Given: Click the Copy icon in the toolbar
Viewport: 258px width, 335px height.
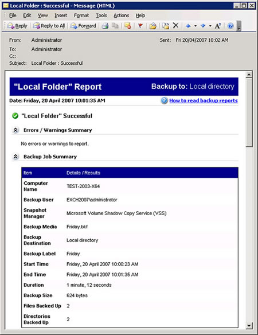Looking at the screenshot, I should pos(115,26).
